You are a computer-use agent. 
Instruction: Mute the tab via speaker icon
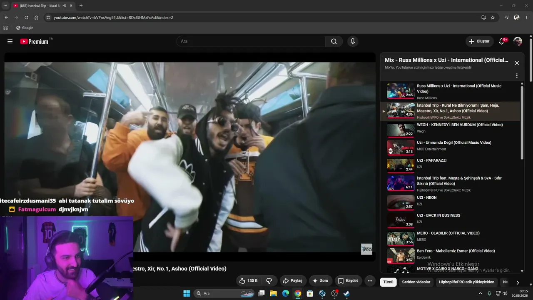coord(64,6)
